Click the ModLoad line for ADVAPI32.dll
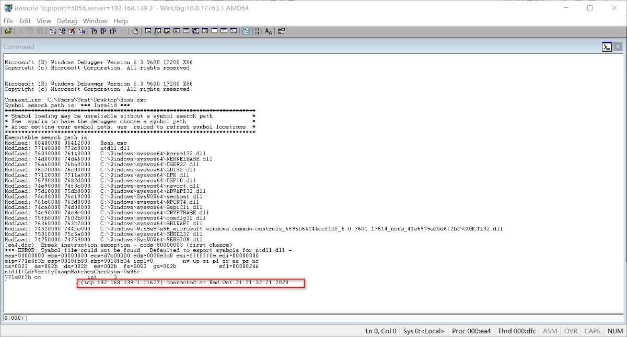The image size is (627, 337). click(x=105, y=191)
